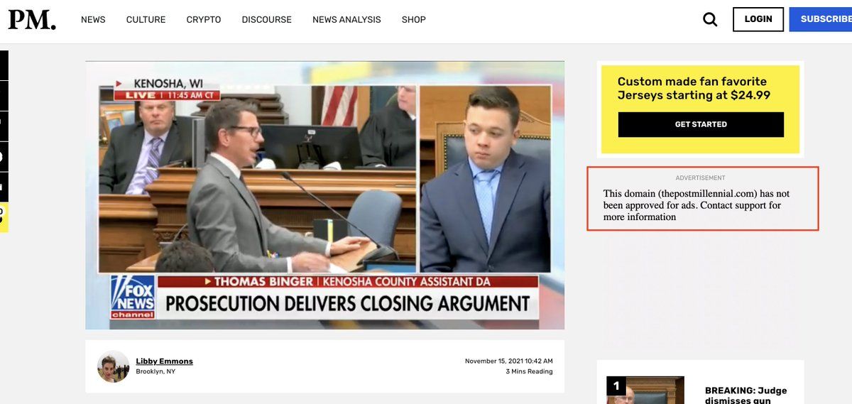Open the Fox News courtroom article image
The height and width of the screenshot is (404, 852).
[x=325, y=195]
